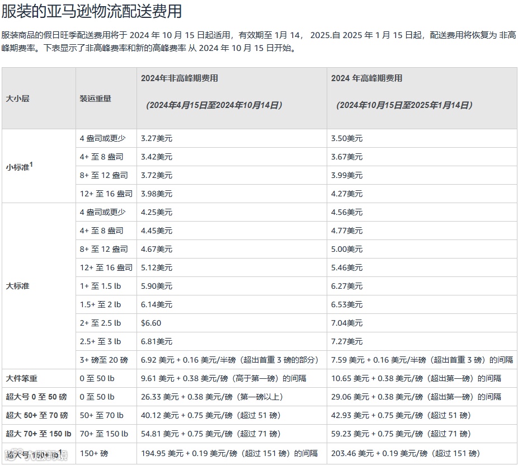Select the 70+ 至 150 lb weight cell

(106, 434)
